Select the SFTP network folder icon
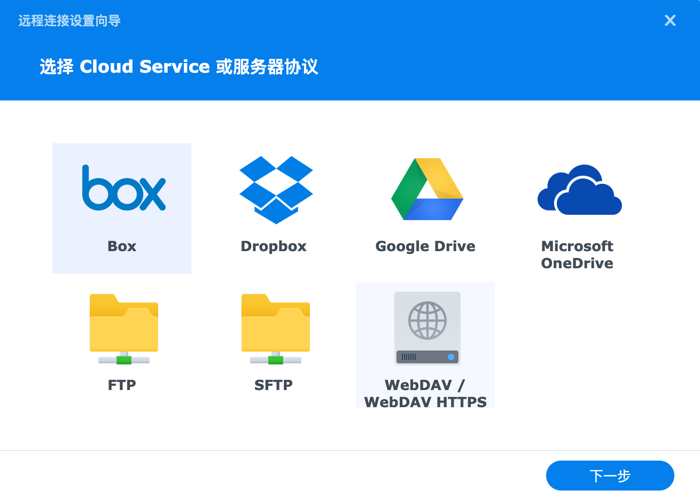 pos(276,329)
